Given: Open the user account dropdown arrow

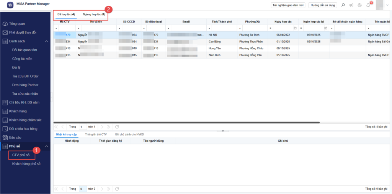Looking at the screenshot, I should click(x=388, y=5).
